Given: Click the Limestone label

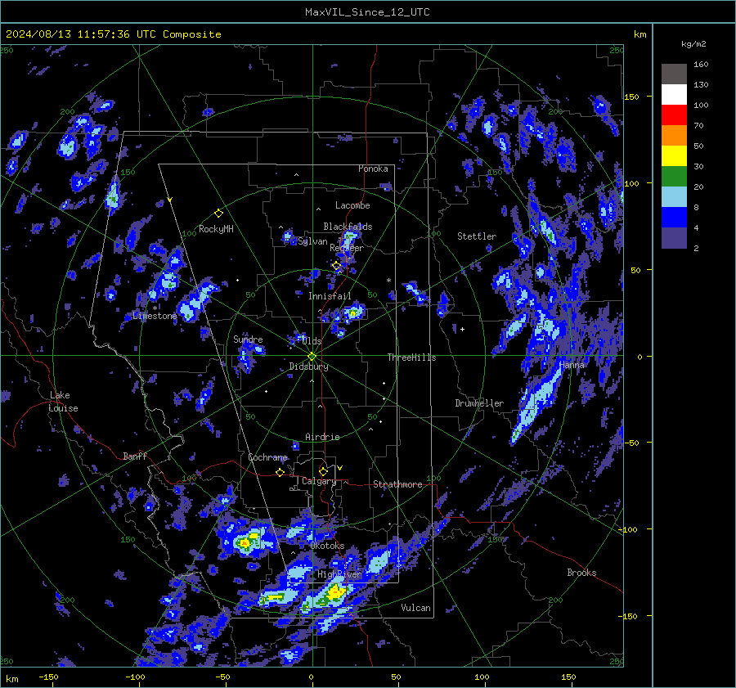Looking at the screenshot, I should click(x=155, y=316).
